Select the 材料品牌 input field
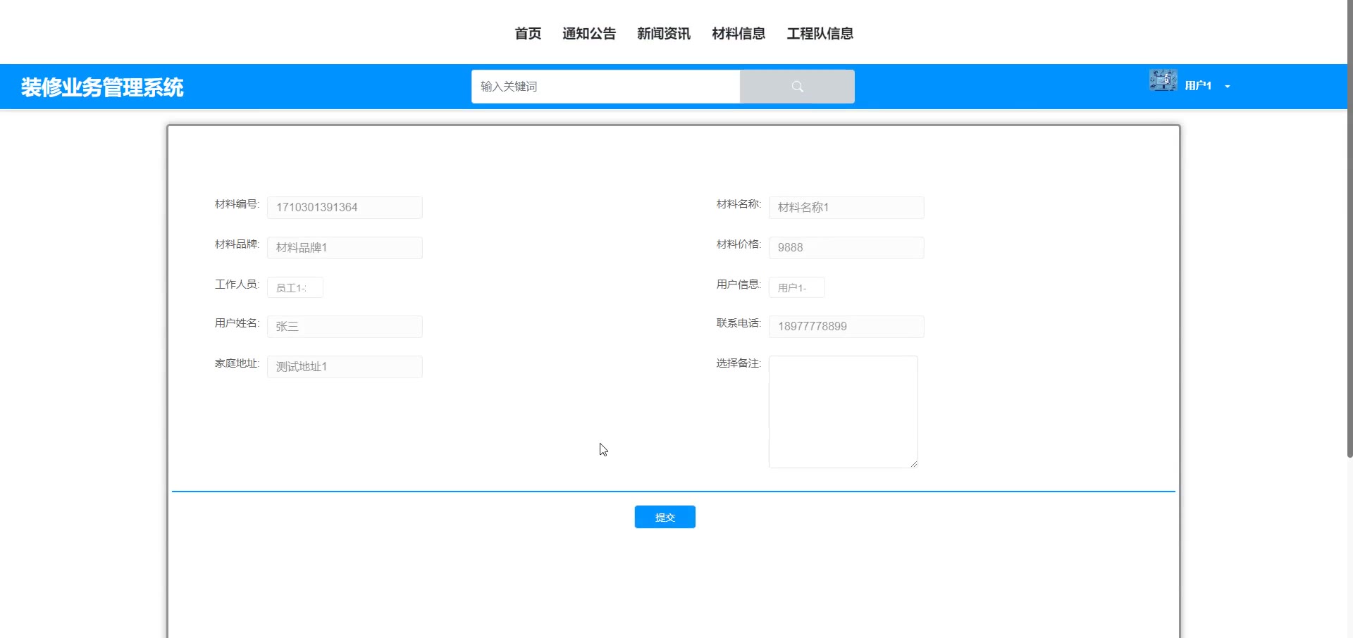 [345, 248]
